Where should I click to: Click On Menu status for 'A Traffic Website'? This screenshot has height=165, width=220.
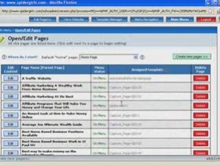point(99,78)
